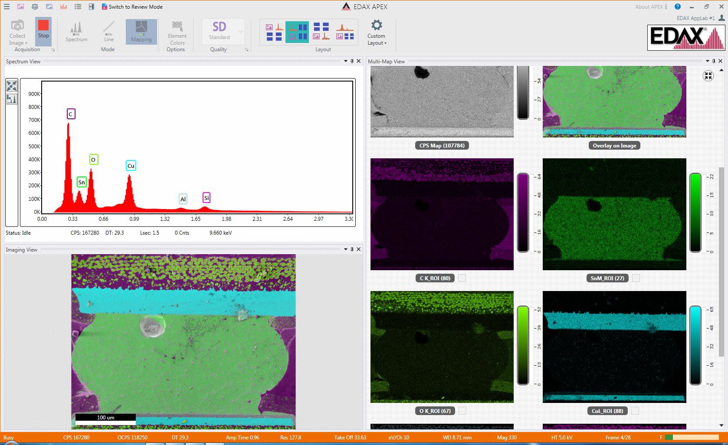Choose the rightmost layout preset
The width and height of the screenshot is (728, 445).
(345, 32)
